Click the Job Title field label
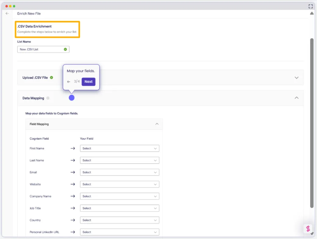The image size is (317, 239). click(x=35, y=208)
